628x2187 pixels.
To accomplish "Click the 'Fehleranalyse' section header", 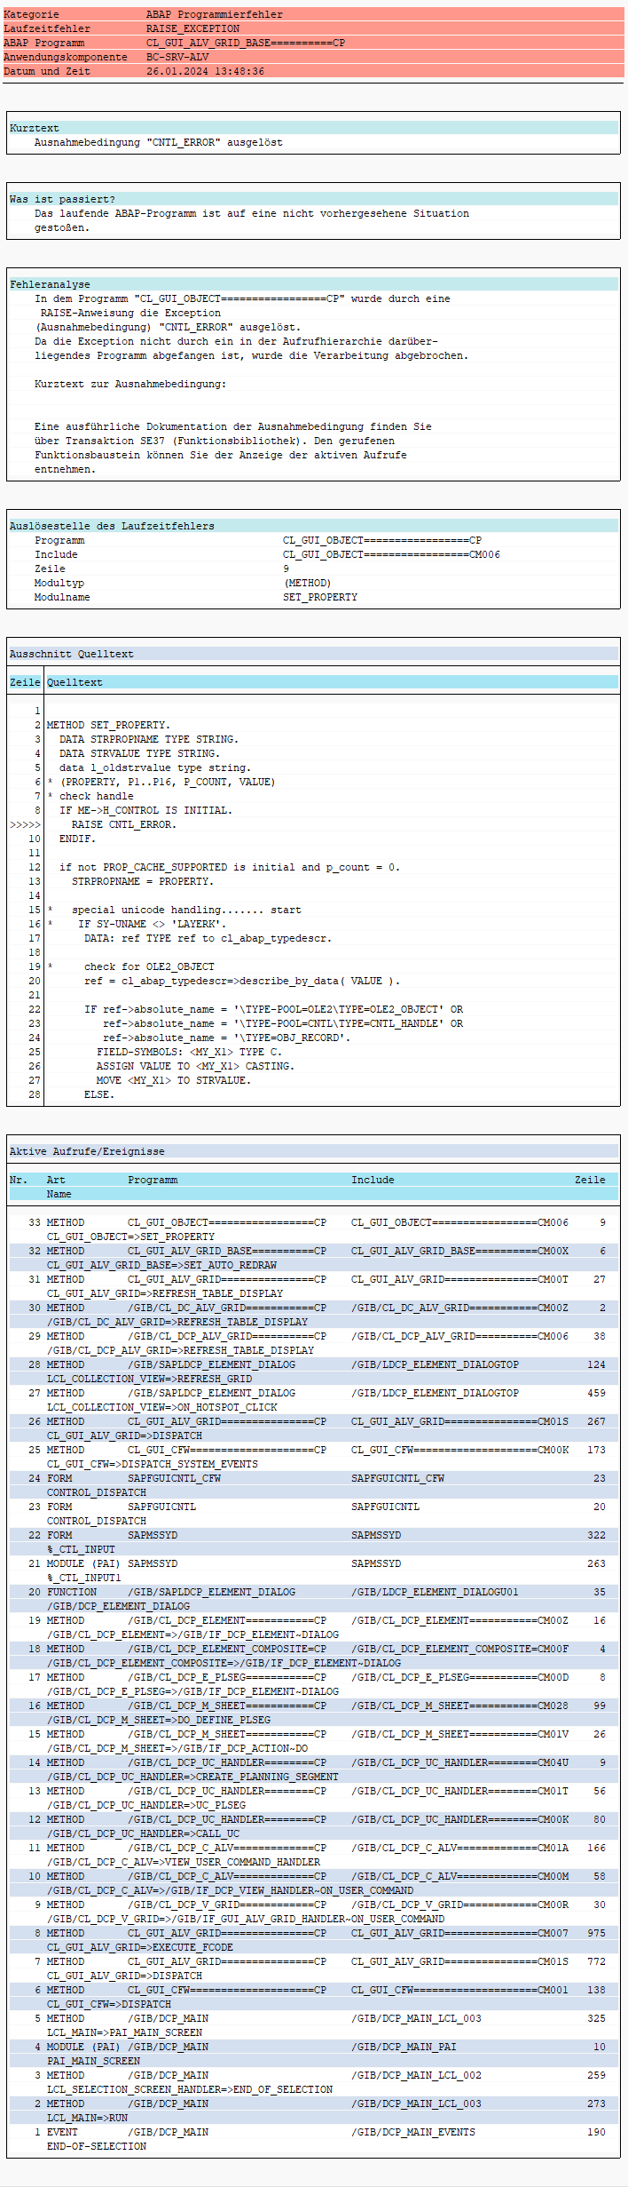I will tap(50, 284).
